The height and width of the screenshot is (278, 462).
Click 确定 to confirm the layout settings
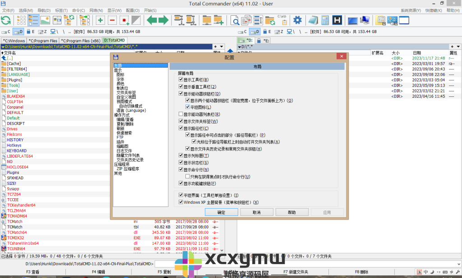221,212
